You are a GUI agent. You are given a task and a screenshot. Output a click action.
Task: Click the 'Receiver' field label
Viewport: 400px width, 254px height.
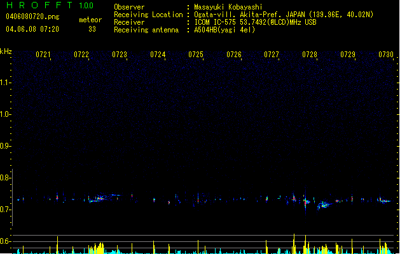[129, 22]
